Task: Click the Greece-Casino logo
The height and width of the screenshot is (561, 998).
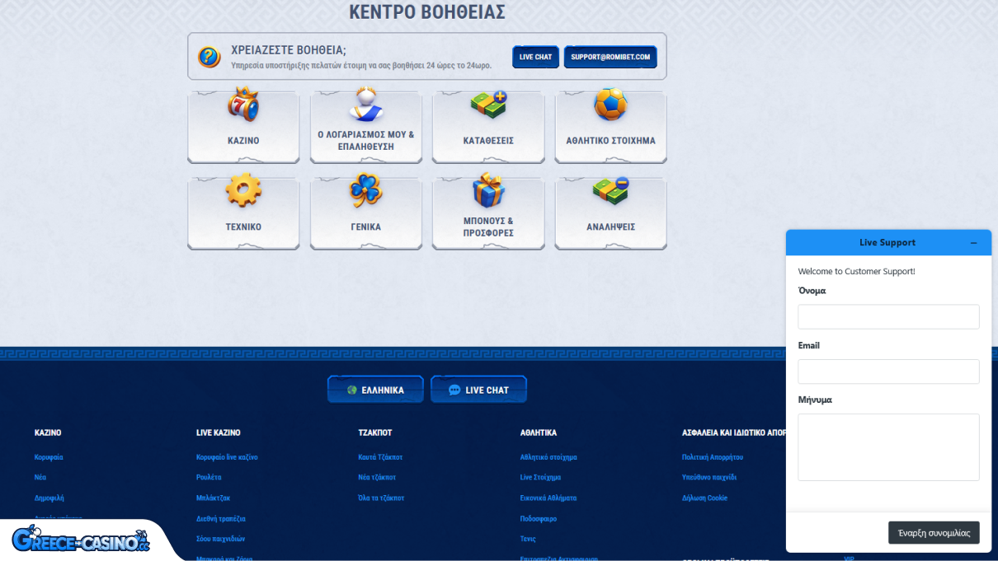Action: point(81,540)
